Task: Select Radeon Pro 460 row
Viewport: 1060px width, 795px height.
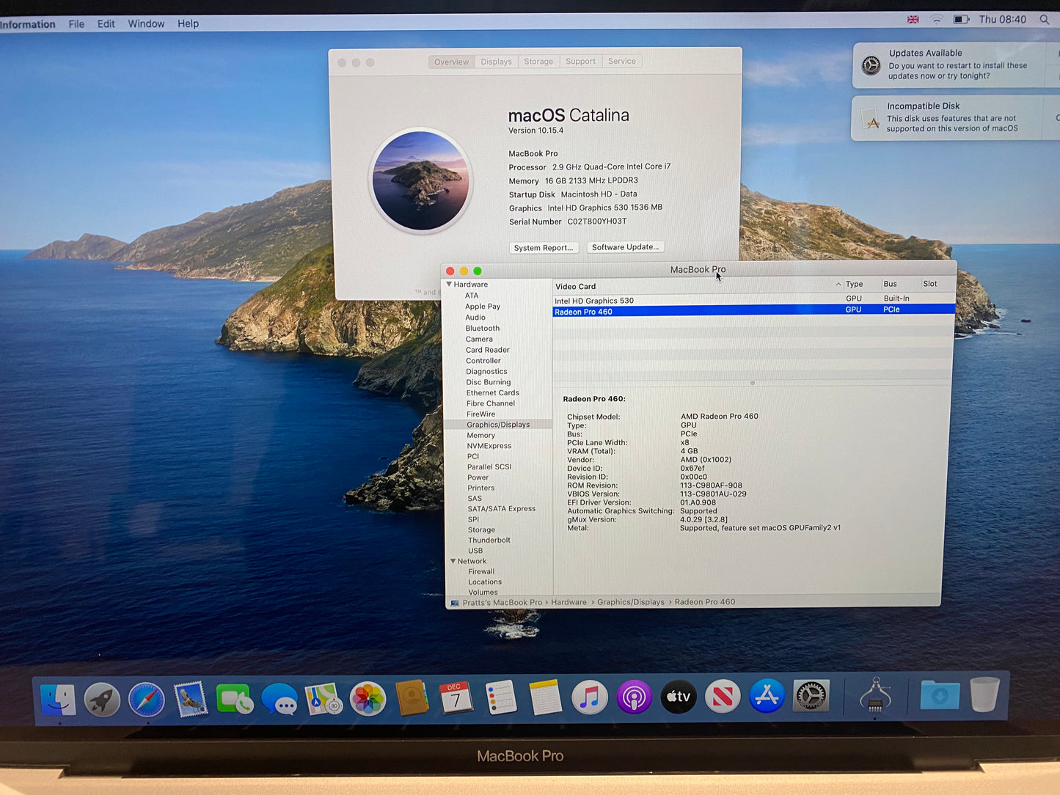Action: tap(753, 311)
